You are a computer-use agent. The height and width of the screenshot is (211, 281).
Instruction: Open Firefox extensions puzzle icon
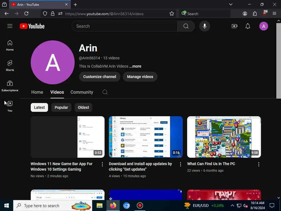255,14
